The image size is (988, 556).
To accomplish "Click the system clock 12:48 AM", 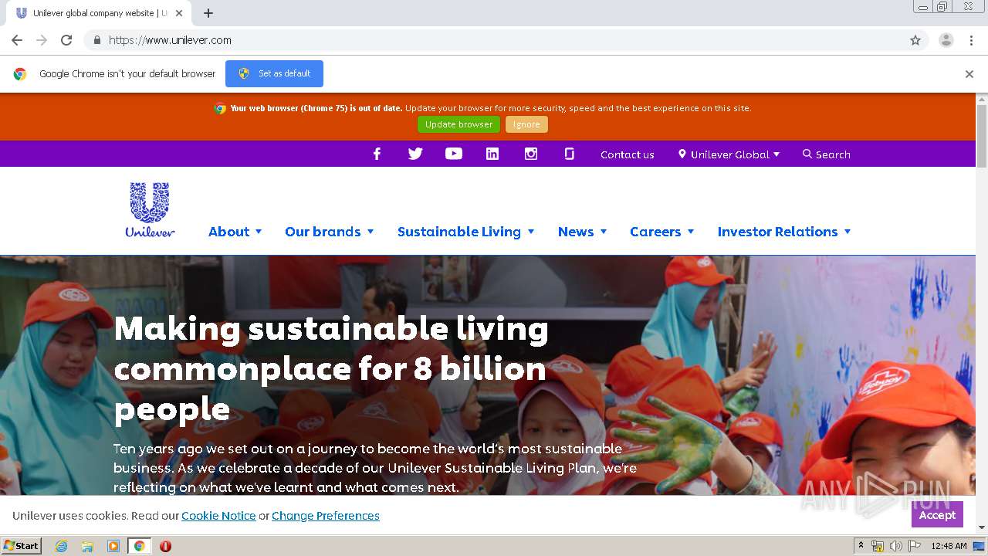I will click(949, 546).
